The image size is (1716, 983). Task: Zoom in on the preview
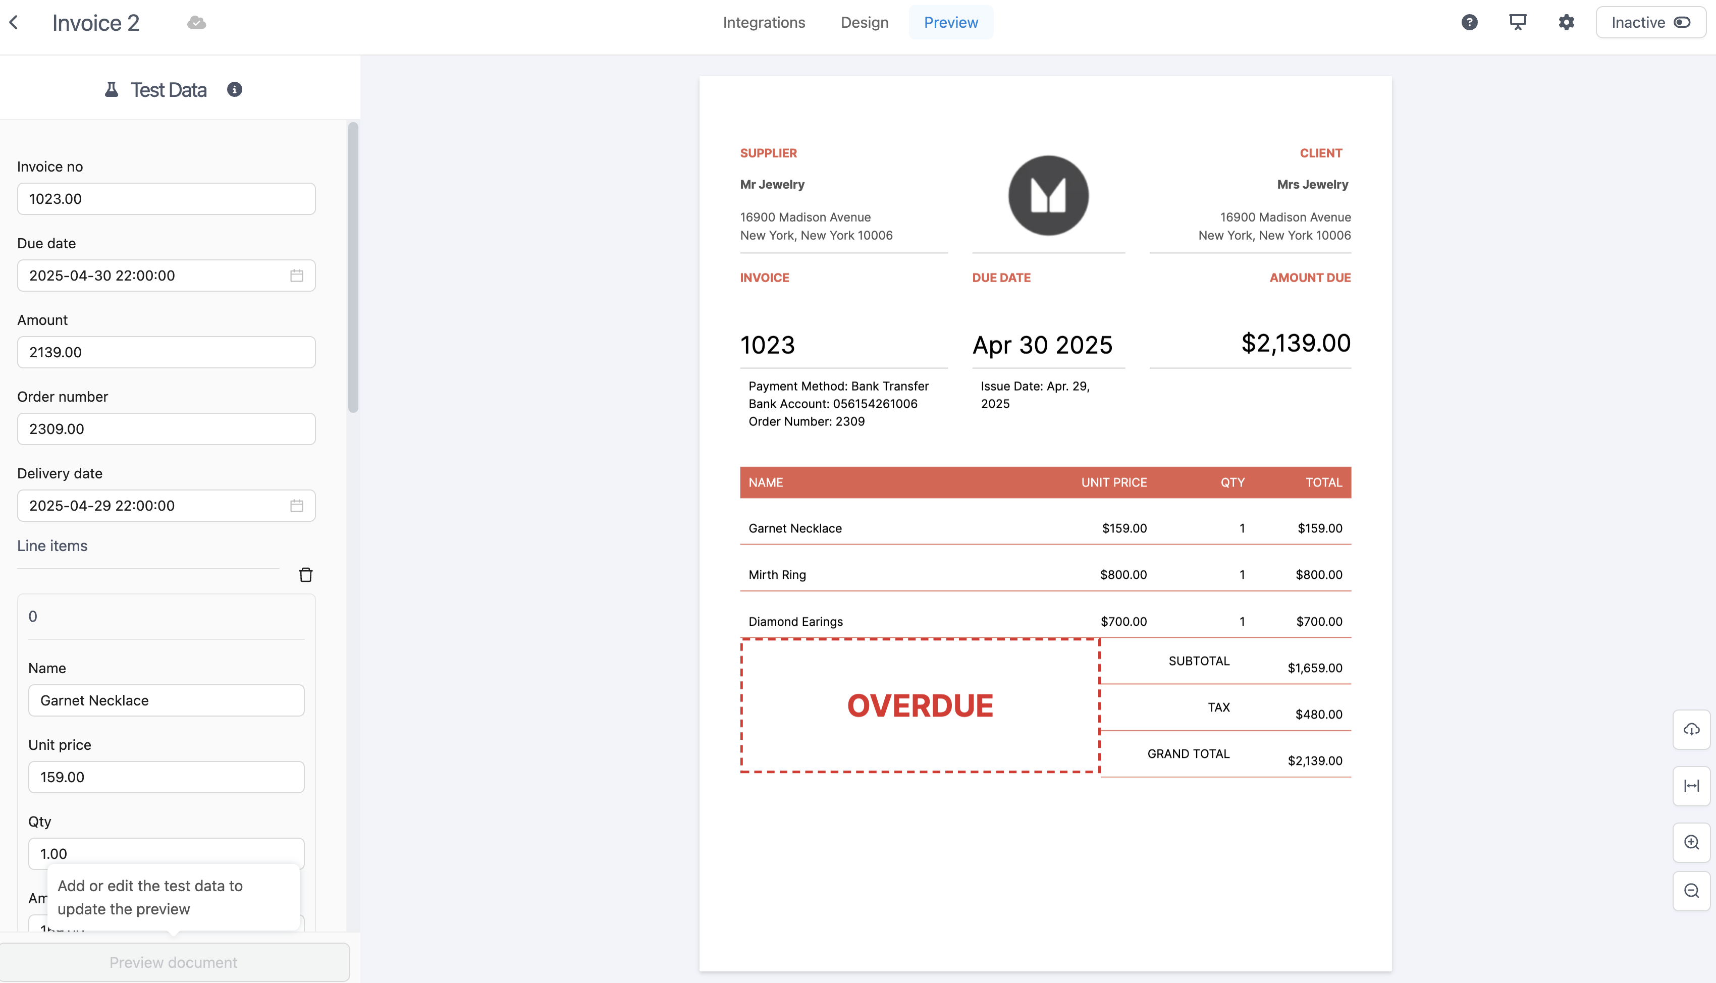[x=1691, y=843]
